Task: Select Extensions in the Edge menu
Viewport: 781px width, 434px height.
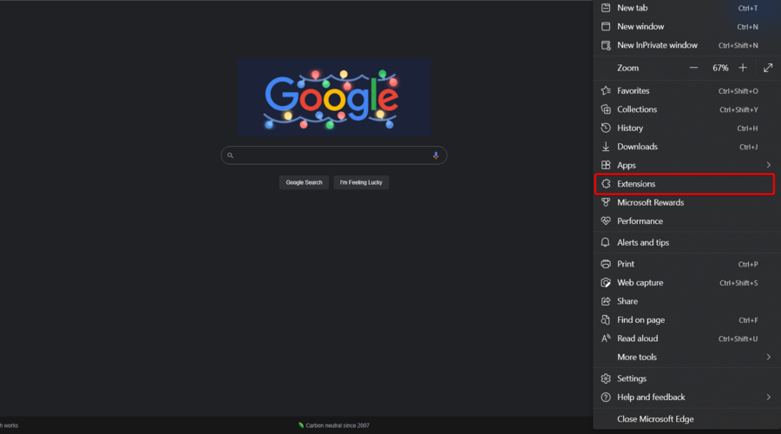Action: [685, 184]
